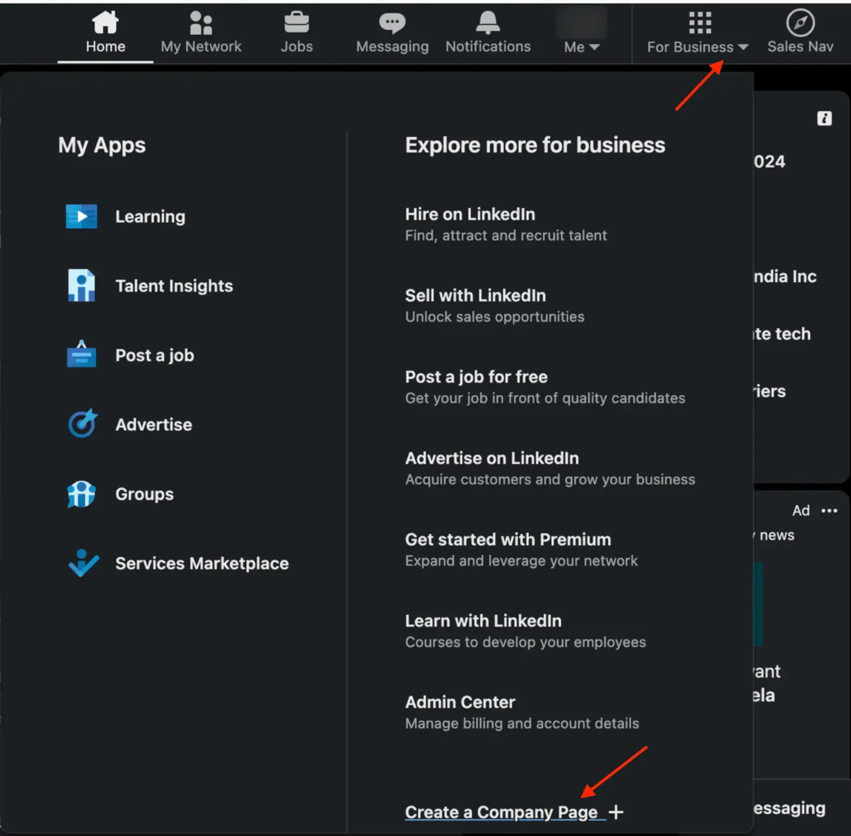Click the Groups app label

[144, 494]
